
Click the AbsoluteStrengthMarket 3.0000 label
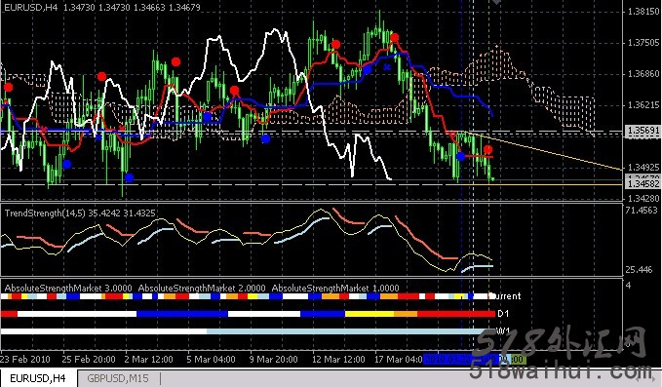(68, 288)
